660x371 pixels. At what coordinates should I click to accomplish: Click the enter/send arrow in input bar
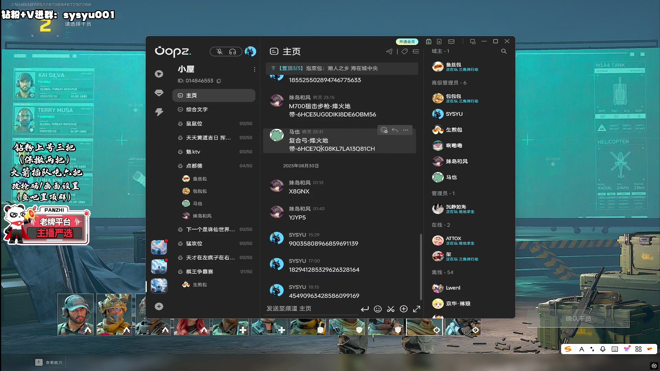pos(365,309)
